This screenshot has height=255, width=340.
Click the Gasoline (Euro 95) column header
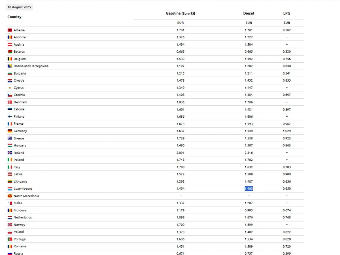point(180,13)
